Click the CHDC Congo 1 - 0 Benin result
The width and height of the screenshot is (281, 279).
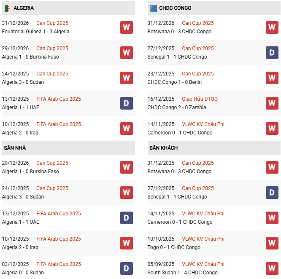click(x=174, y=82)
